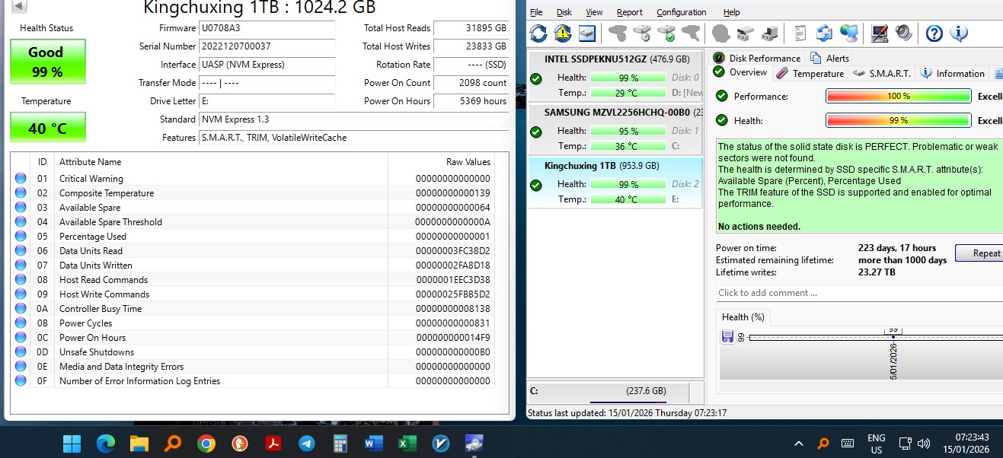Click the refresh disk status toolbar icon
The image size is (1003, 458).
[538, 33]
